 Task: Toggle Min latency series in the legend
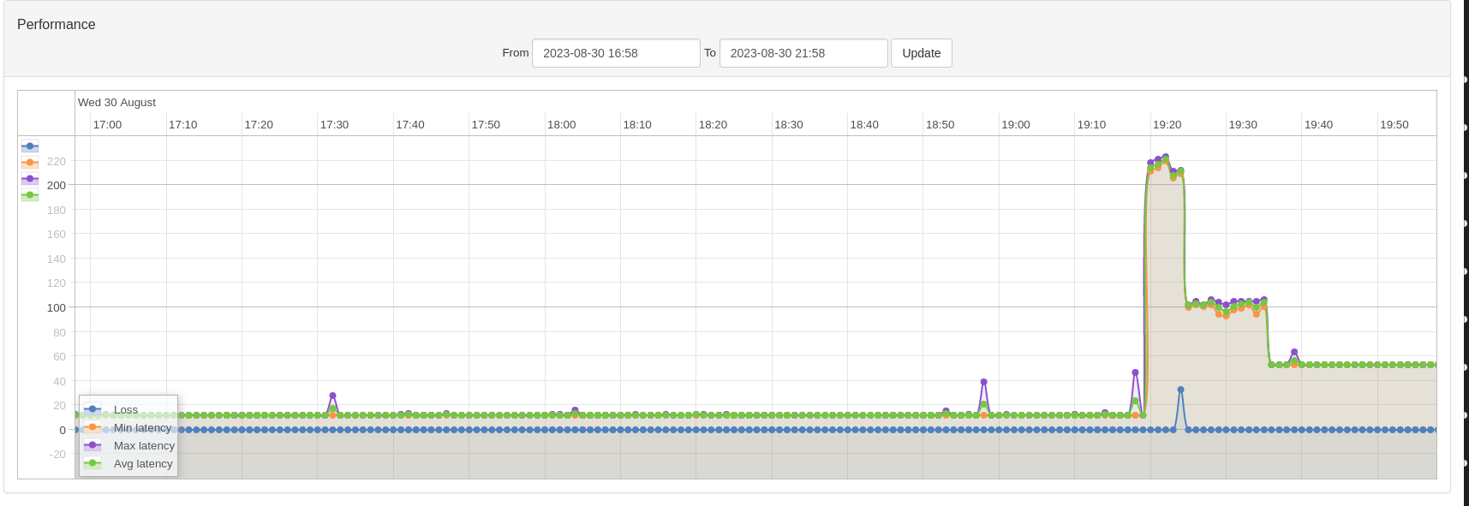tap(128, 427)
